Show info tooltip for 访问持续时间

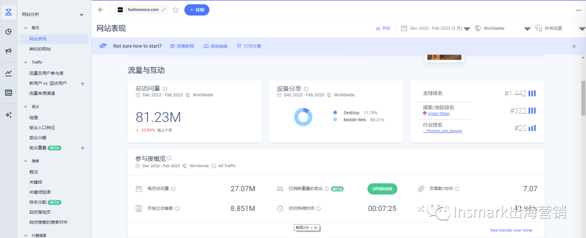click(319, 209)
